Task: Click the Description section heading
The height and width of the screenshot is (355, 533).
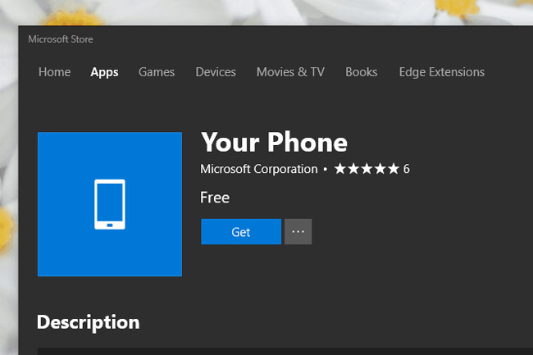Action: [x=88, y=321]
